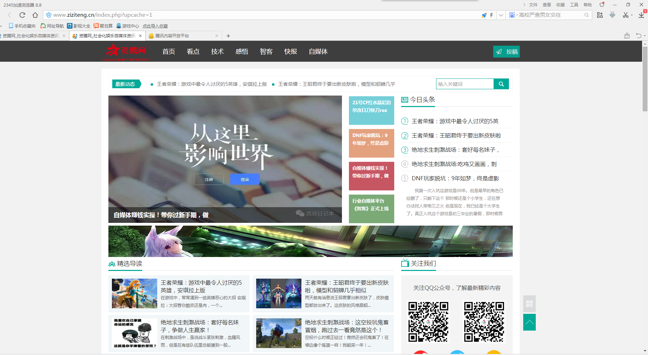
Task: Open the downloads manager icon with badge
Action: (641, 15)
